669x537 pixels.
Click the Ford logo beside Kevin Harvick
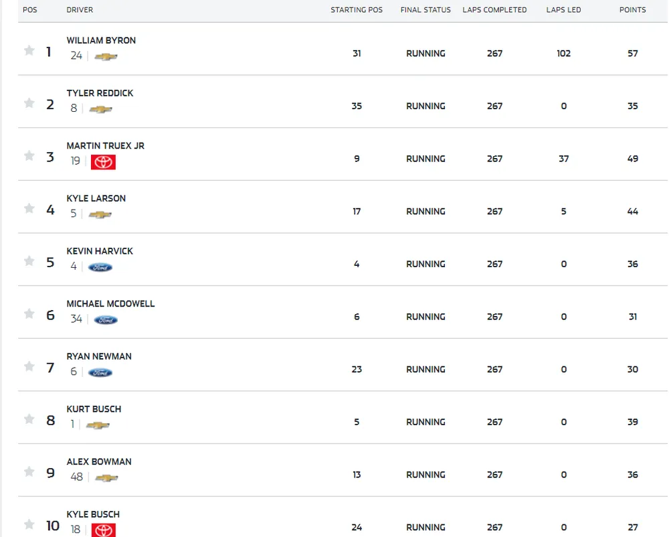click(x=100, y=267)
